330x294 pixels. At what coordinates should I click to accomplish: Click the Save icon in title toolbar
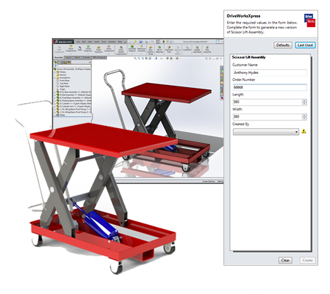pos(141,42)
